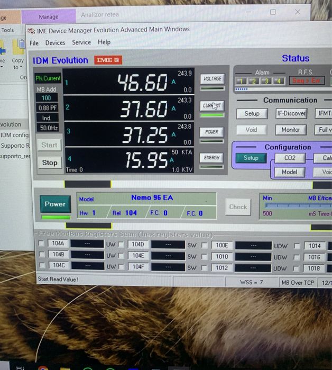Click the Void button under Communication
This screenshot has width=332, height=370.
click(252, 130)
